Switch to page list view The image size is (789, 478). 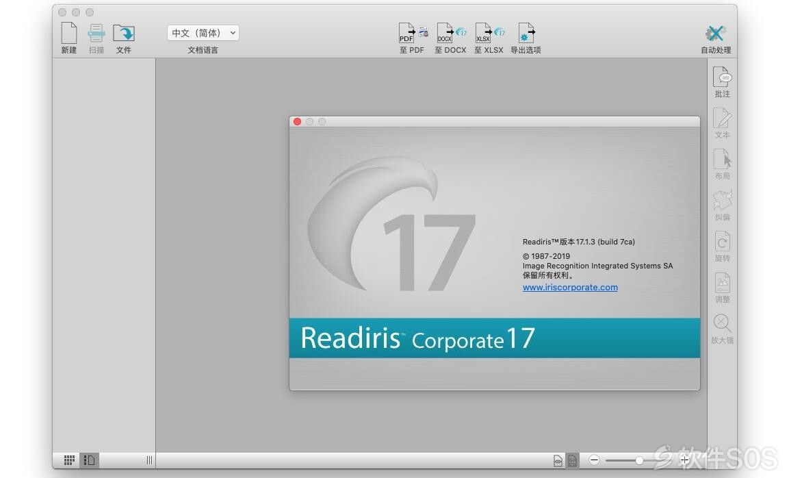[x=90, y=460]
